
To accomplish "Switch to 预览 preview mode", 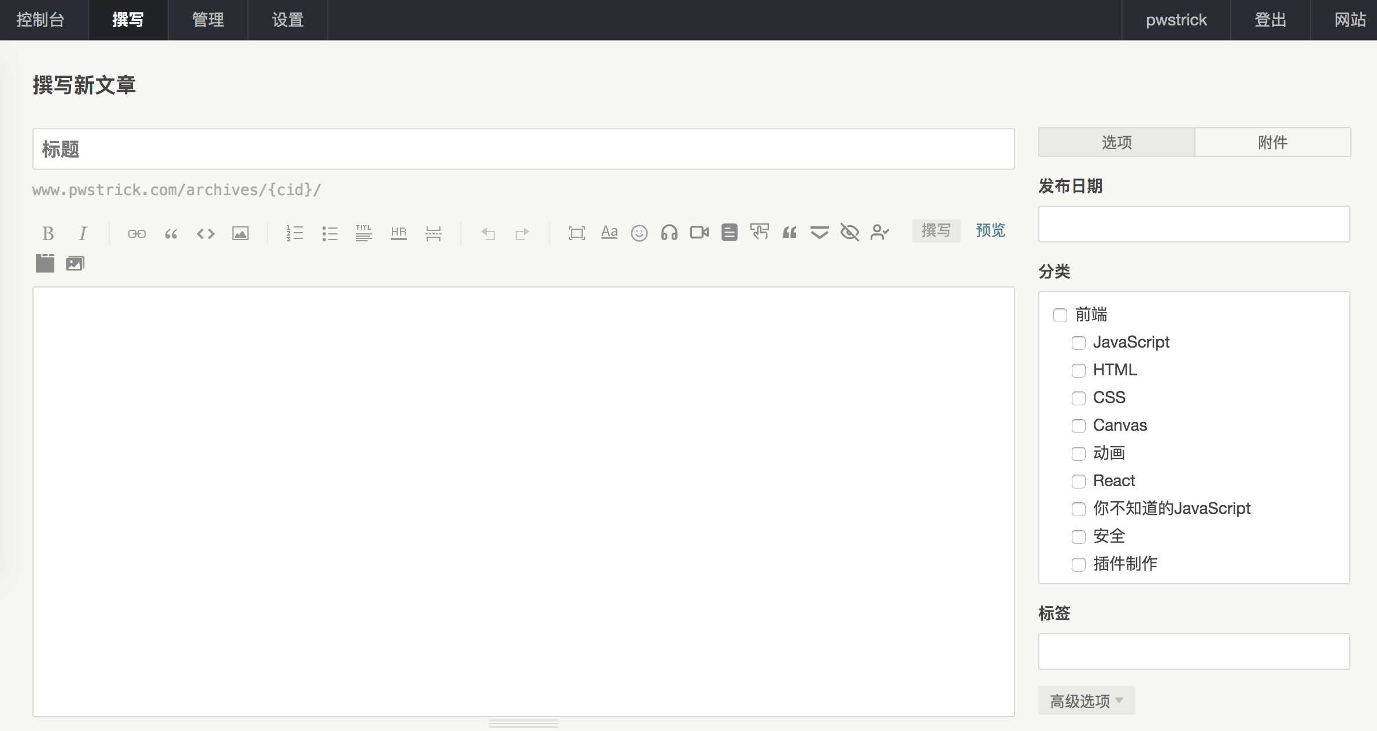I will click(x=991, y=230).
